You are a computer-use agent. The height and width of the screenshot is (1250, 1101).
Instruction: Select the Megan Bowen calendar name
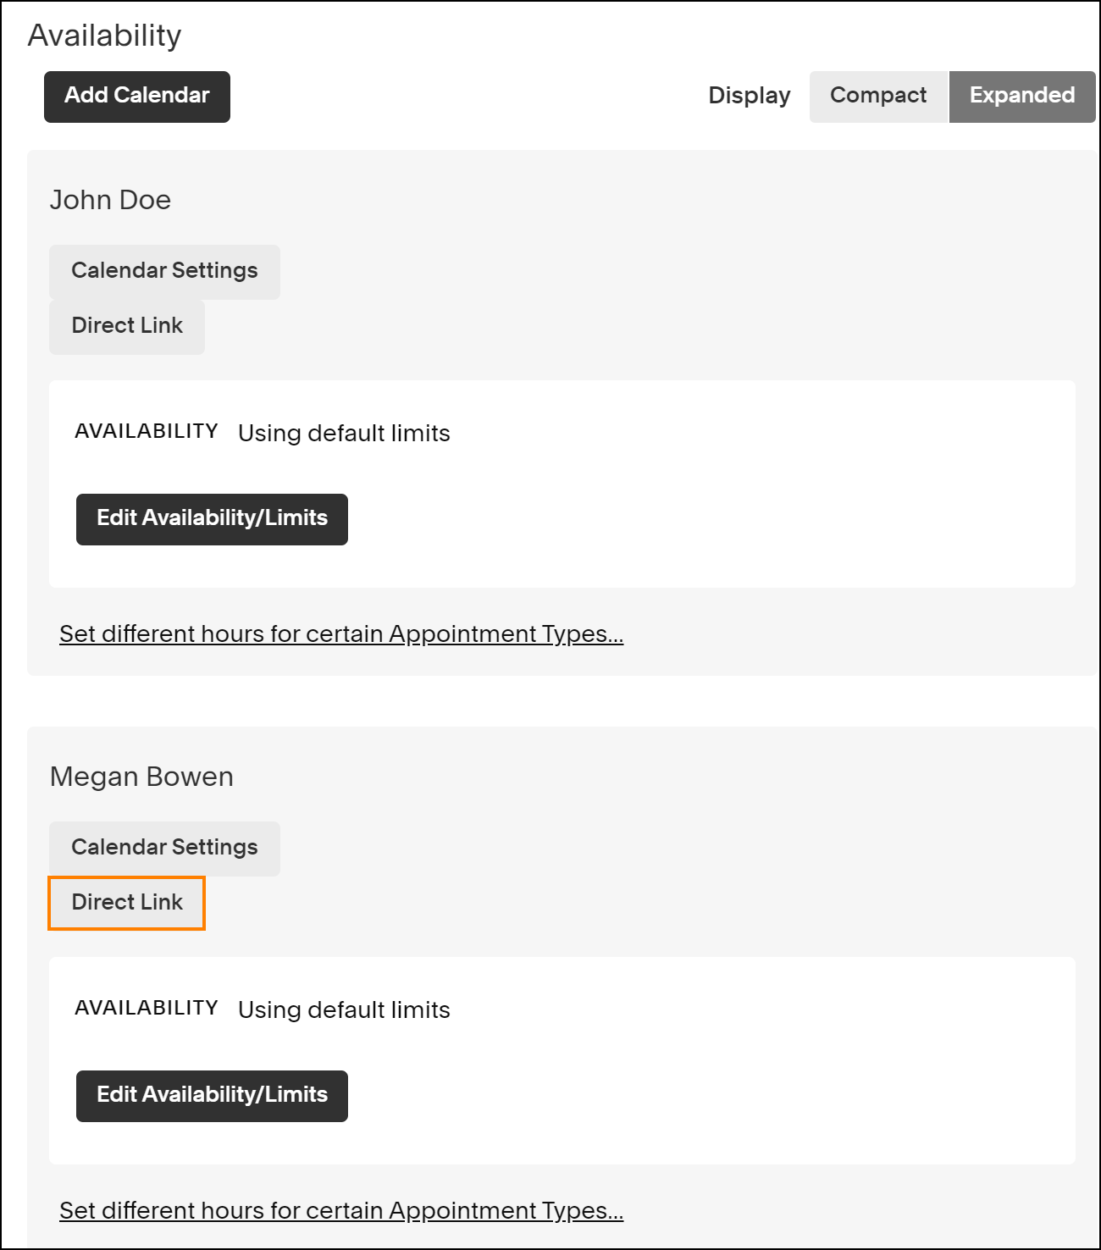click(141, 777)
